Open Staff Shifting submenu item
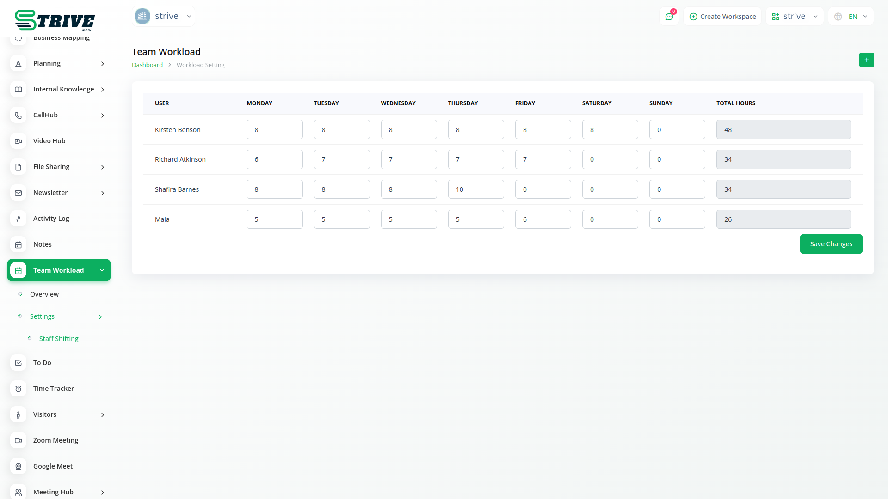The height and width of the screenshot is (499, 888). point(59,339)
